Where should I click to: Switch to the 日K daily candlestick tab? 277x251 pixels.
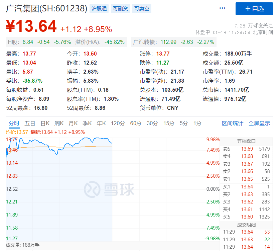[x=45, y=123]
